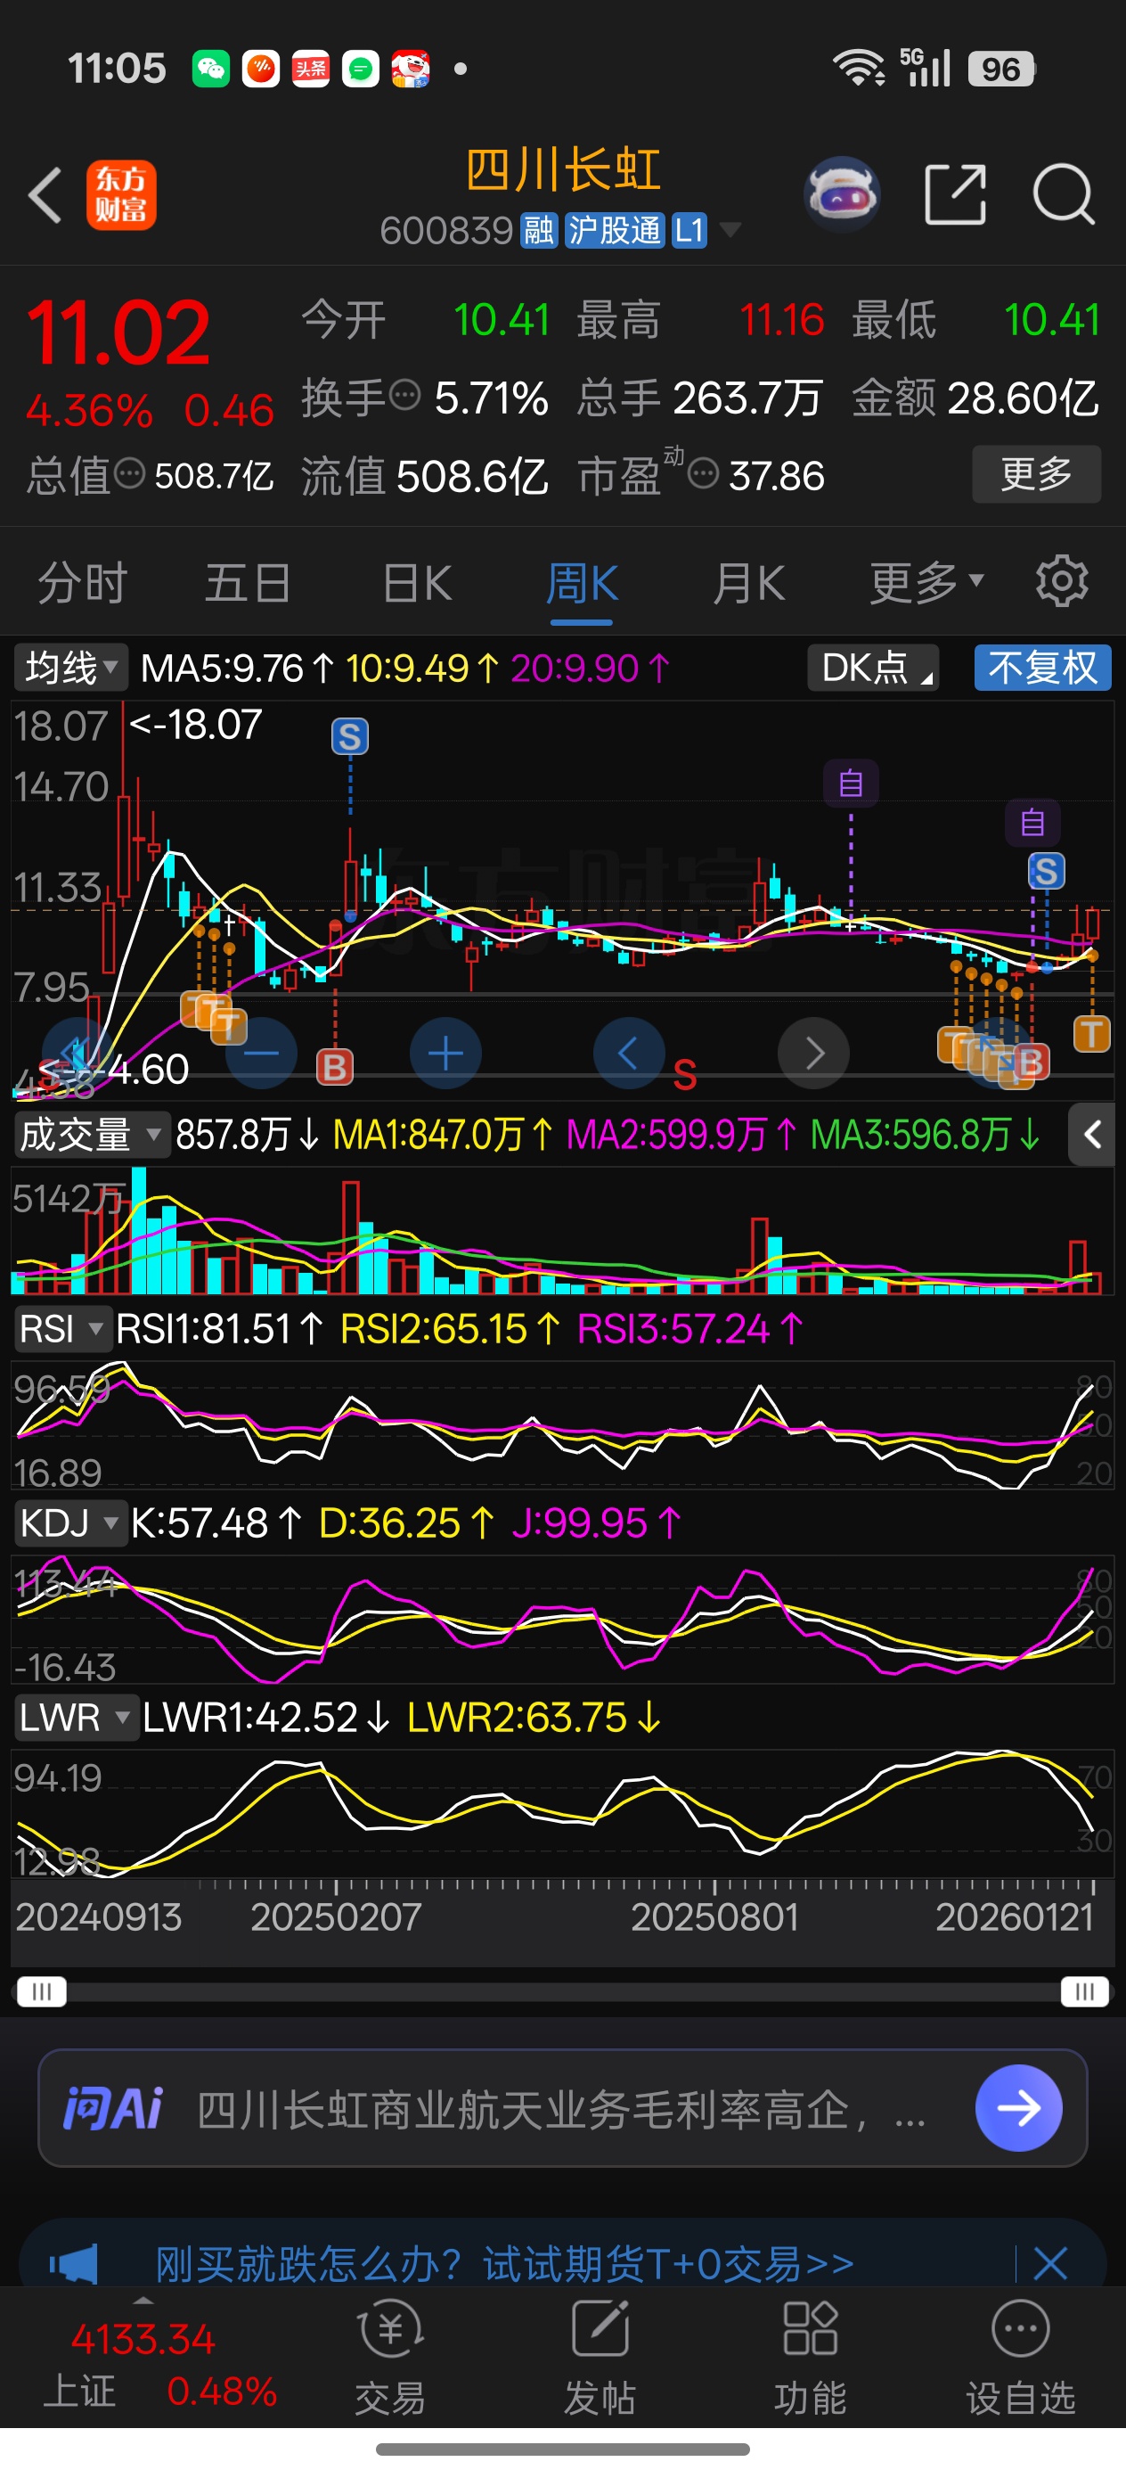Viewport: 1126px width, 2478px height.
Task: Switch to 五日 tab
Action: 248,581
